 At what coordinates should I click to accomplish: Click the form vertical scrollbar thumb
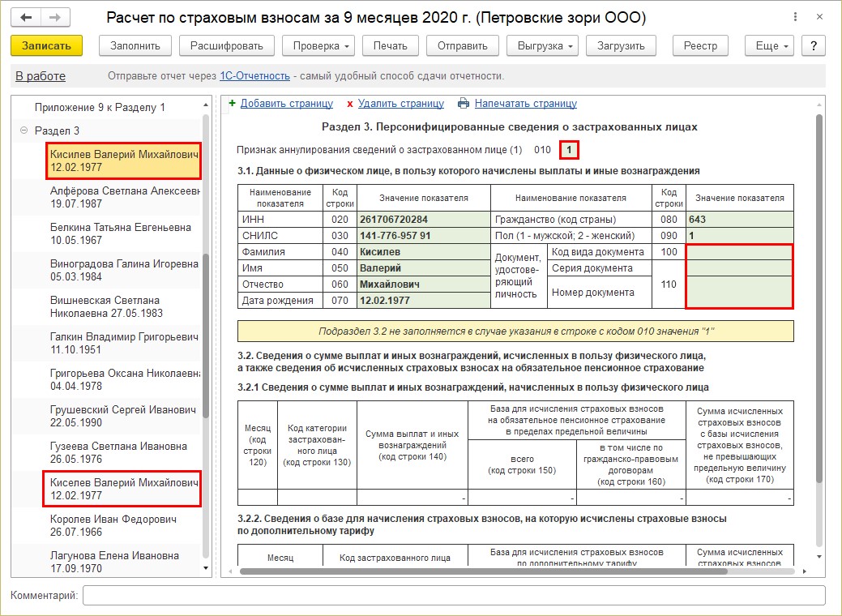pyautogui.click(x=819, y=298)
